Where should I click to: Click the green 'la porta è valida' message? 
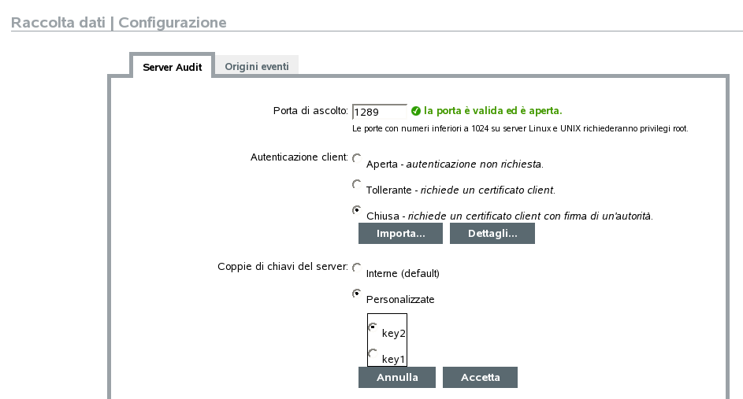click(493, 111)
